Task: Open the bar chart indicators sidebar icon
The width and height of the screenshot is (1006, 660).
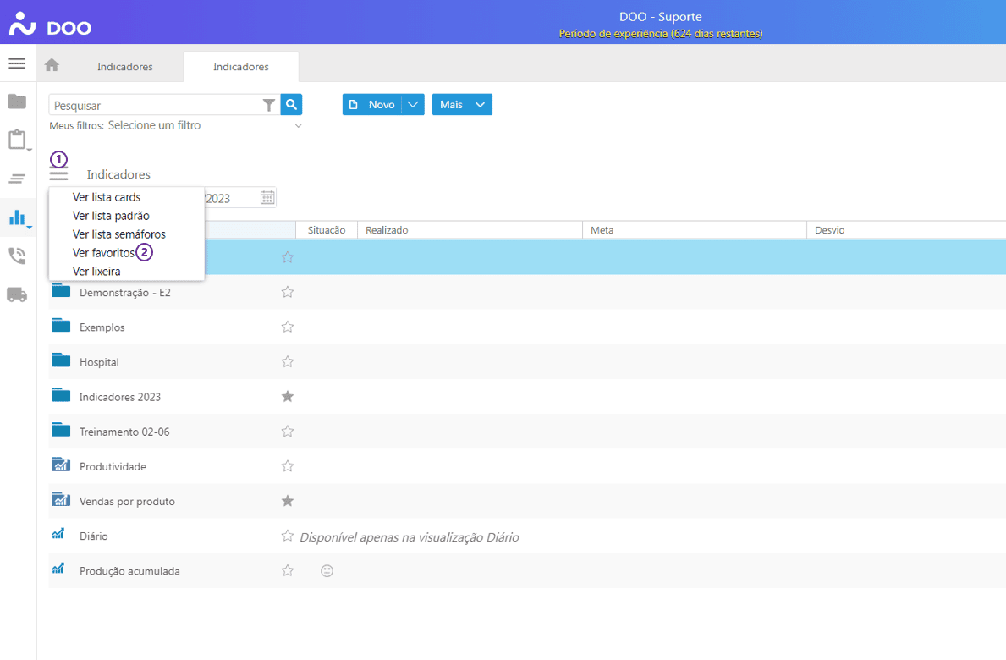Action: coord(17,217)
